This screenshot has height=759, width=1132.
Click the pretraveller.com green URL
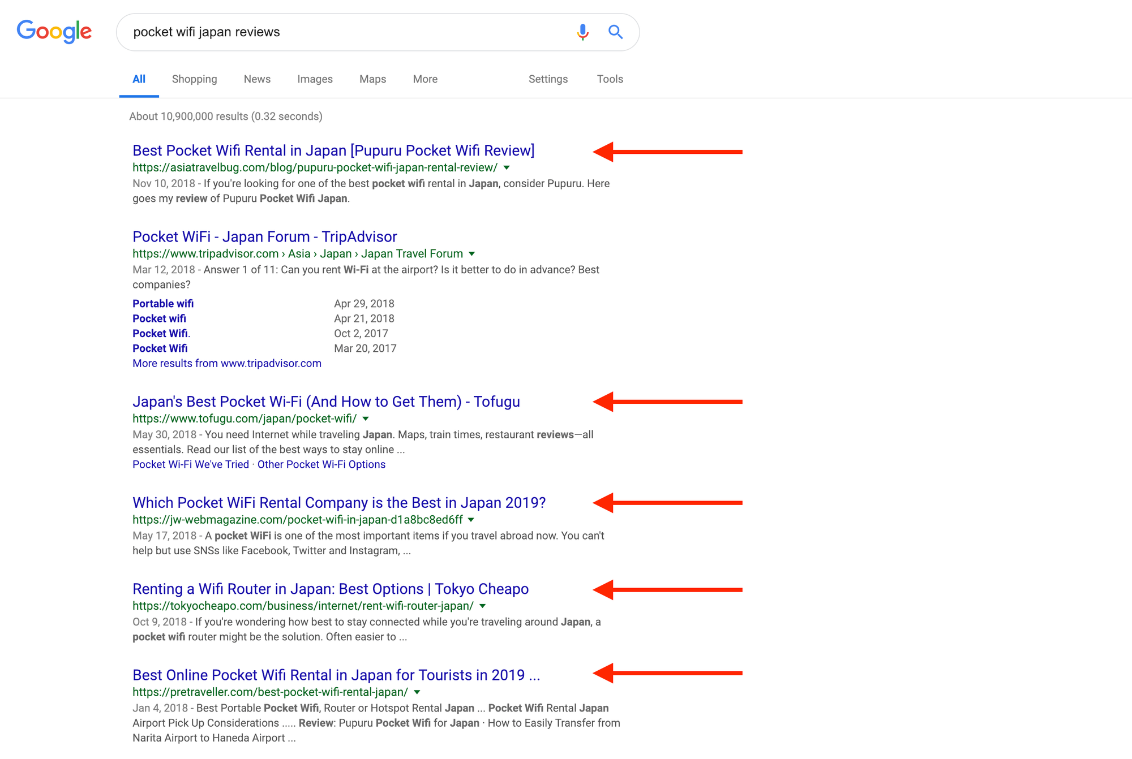tap(270, 692)
